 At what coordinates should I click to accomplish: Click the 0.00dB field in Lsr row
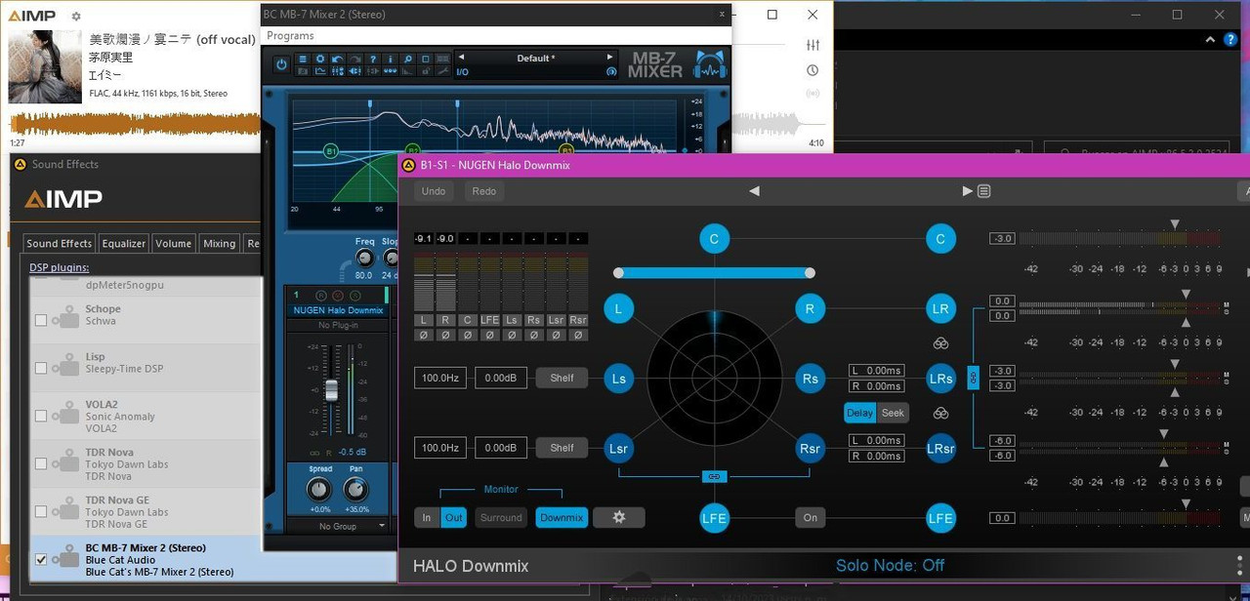[x=501, y=448]
